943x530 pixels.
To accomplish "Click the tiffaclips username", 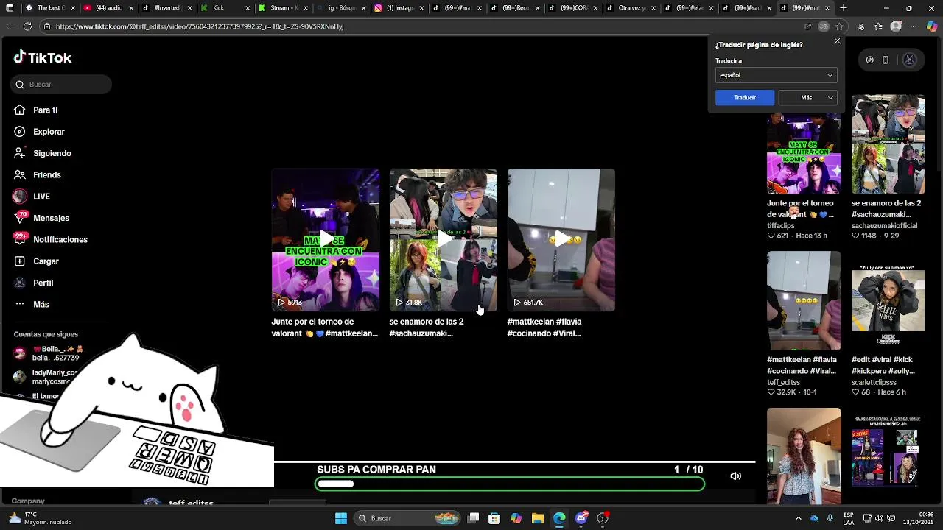I will [x=781, y=226].
